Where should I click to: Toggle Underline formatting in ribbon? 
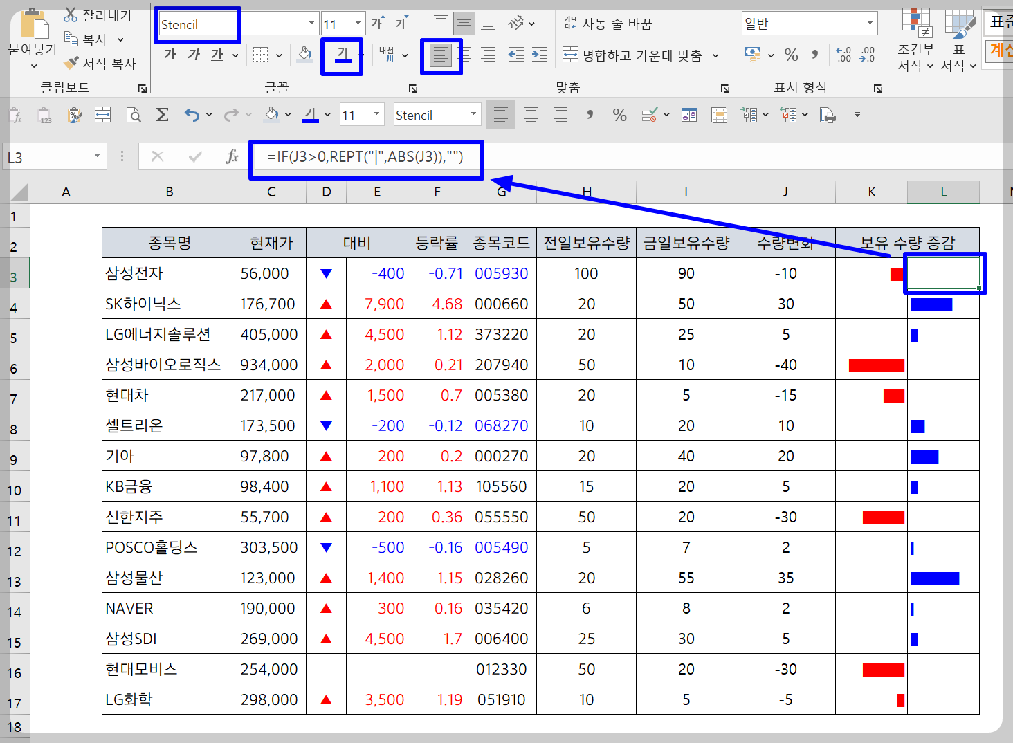point(217,55)
